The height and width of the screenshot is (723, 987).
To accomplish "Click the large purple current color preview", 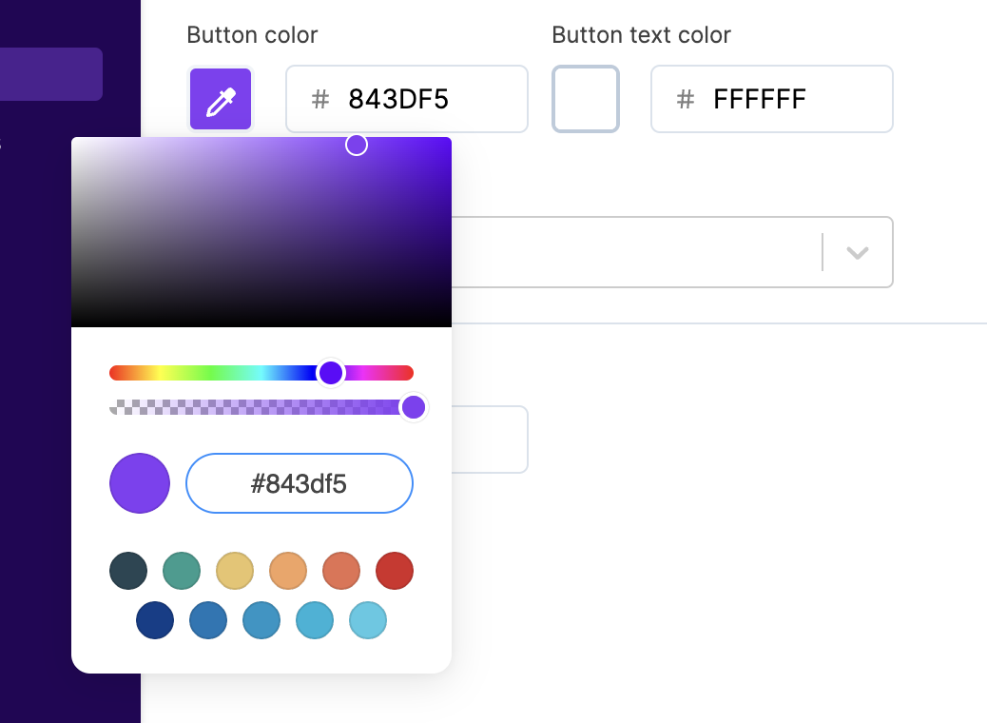I will pos(140,483).
